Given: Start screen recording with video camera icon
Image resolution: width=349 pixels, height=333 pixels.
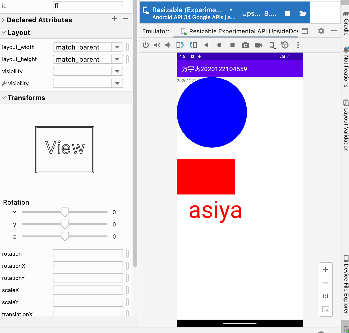Looking at the screenshot, I should click(259, 45).
